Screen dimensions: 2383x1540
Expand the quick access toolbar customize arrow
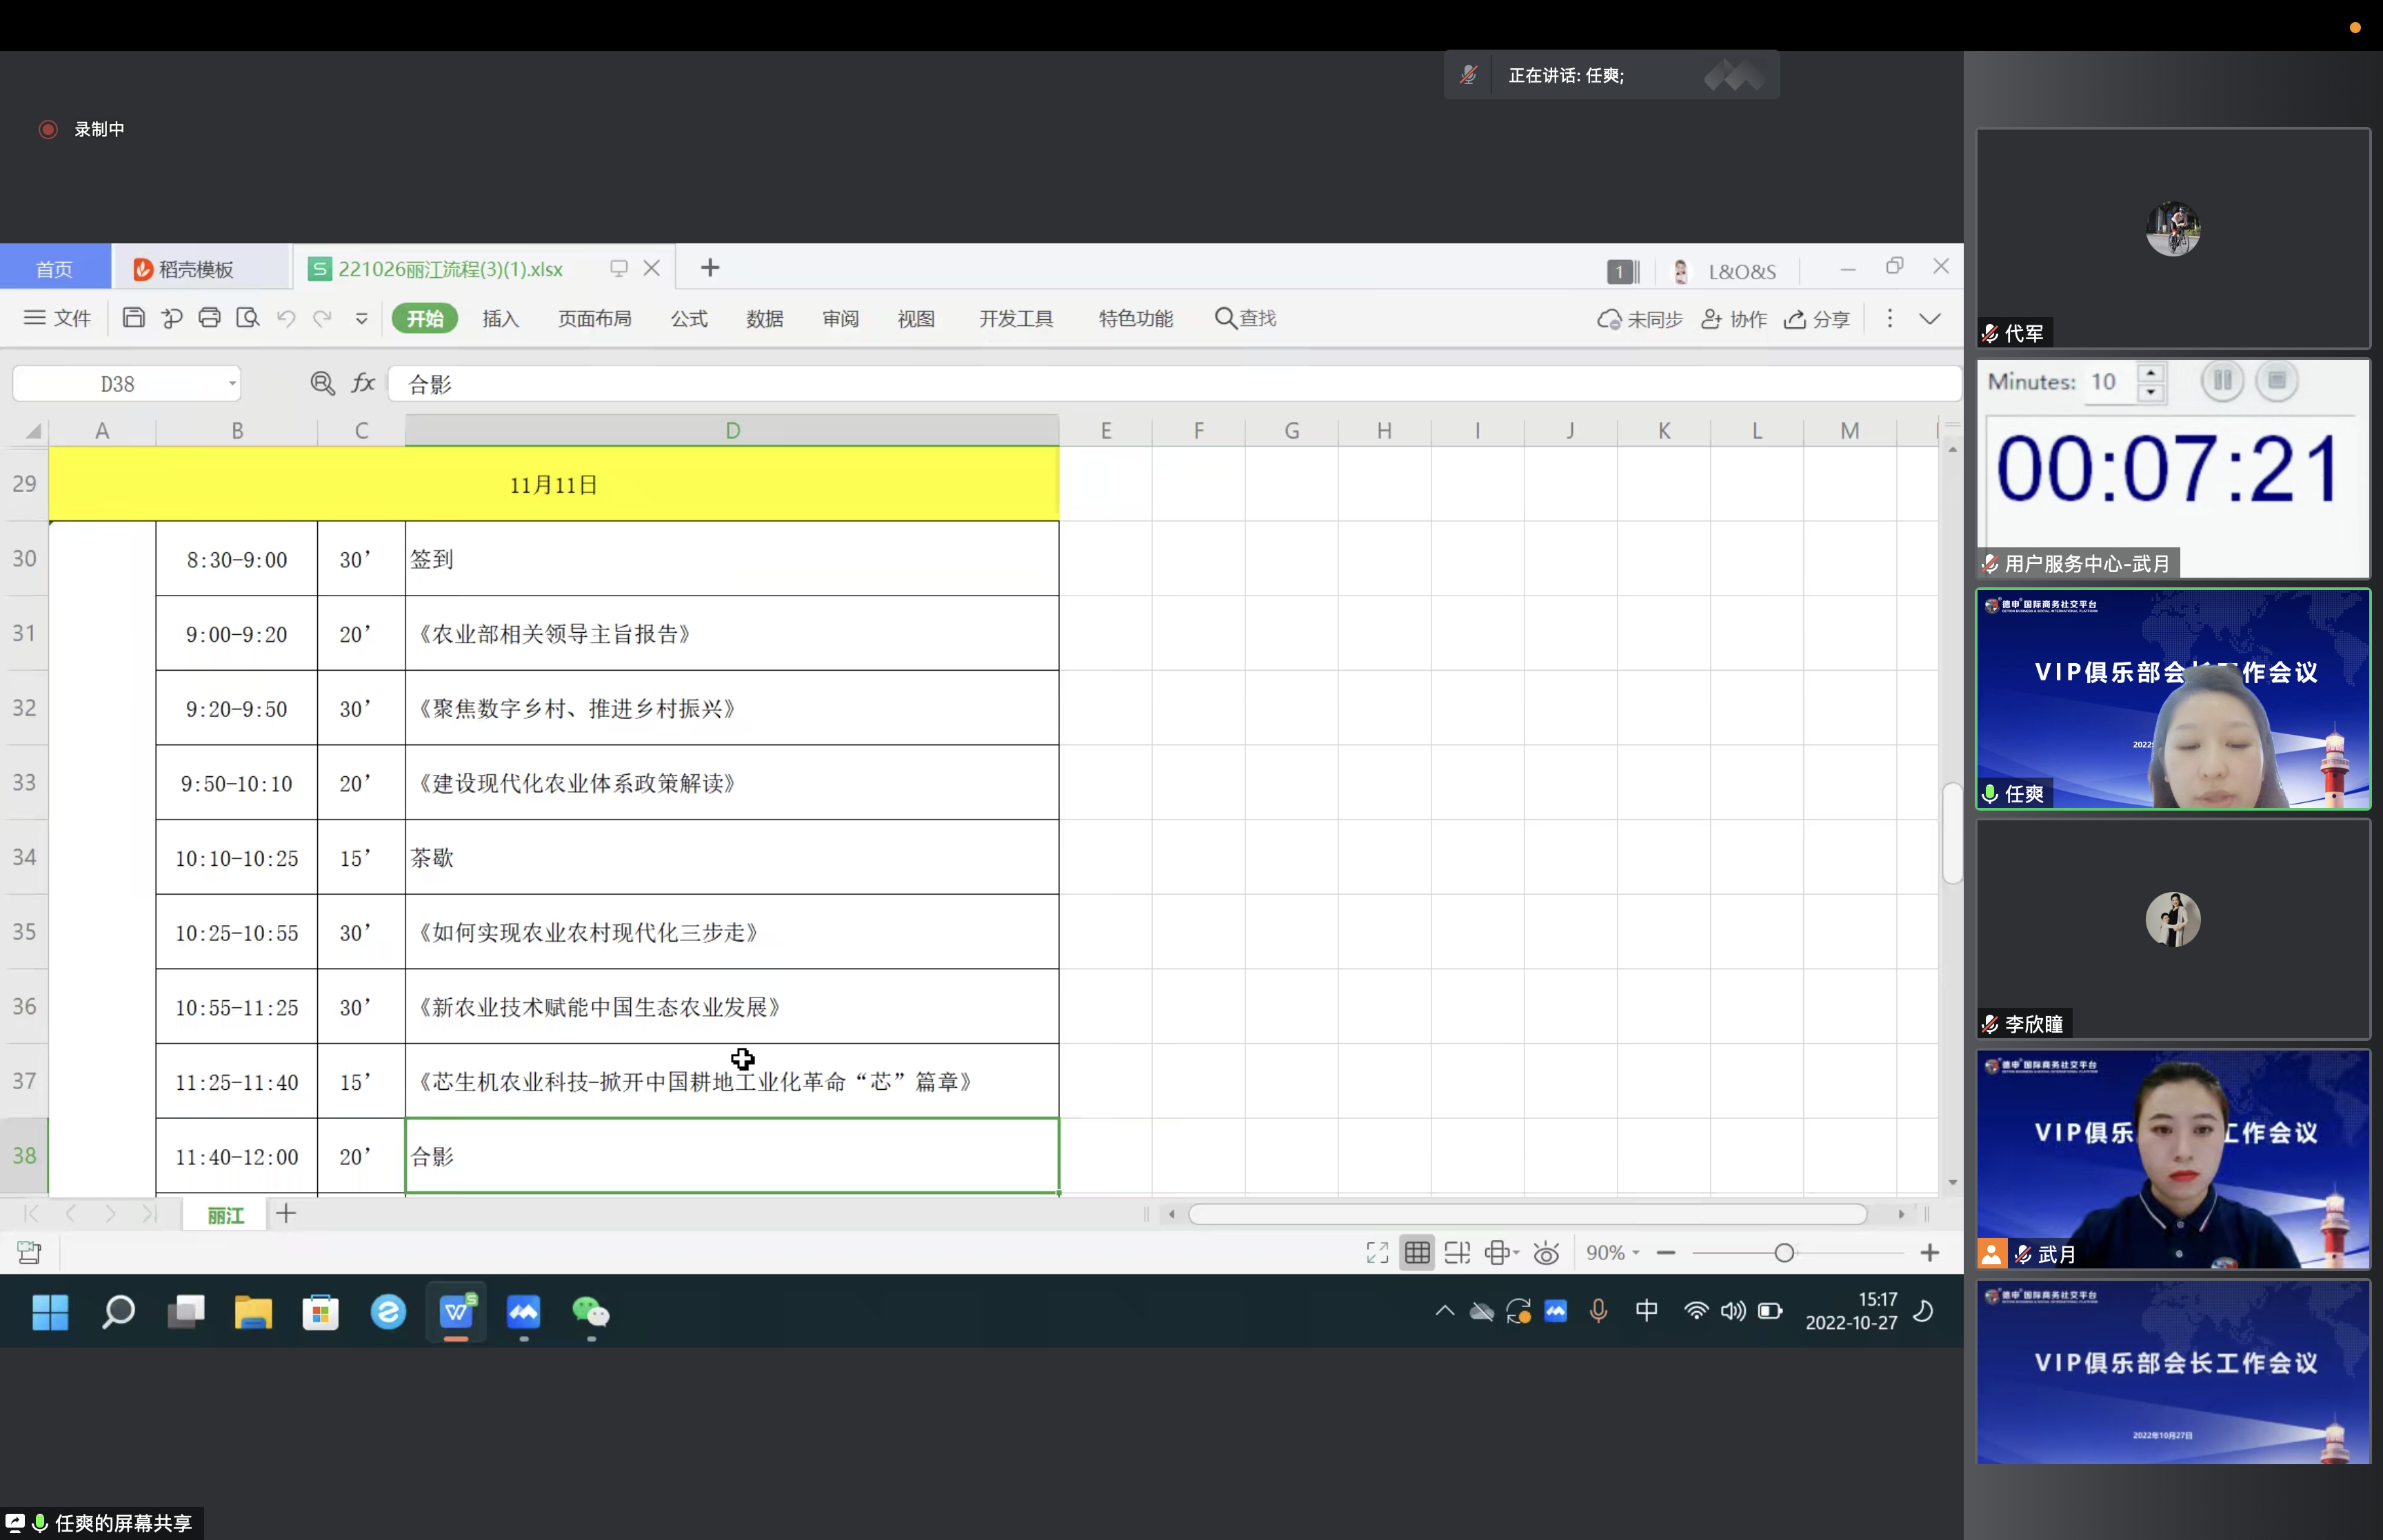[x=361, y=318]
